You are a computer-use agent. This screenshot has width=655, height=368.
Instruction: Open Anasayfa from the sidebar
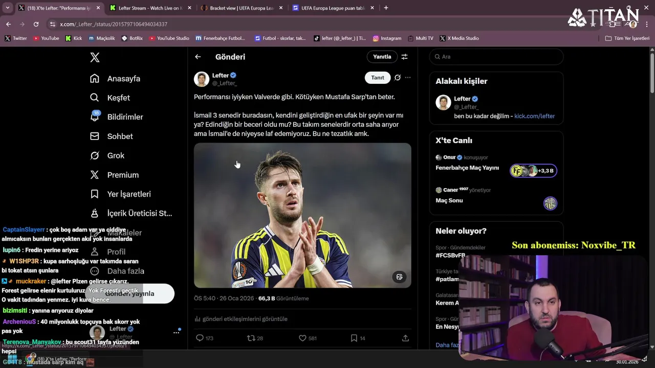click(115, 79)
